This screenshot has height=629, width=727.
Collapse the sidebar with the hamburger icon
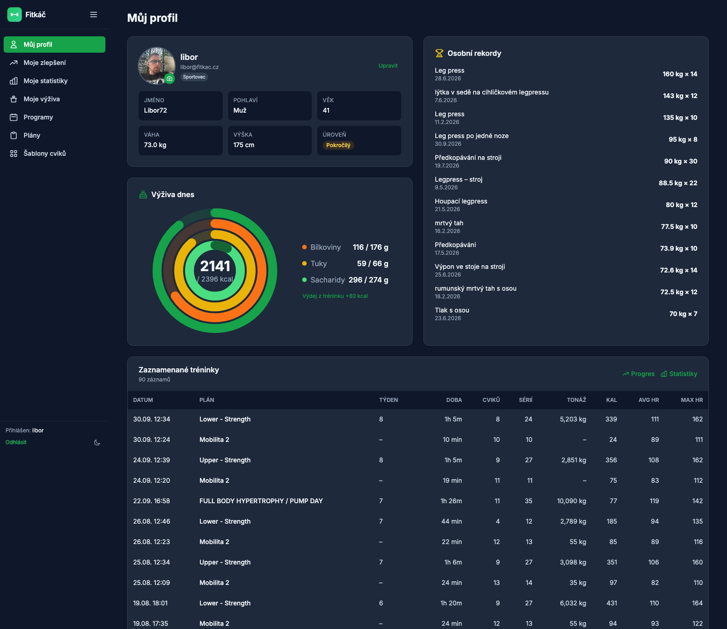pyautogui.click(x=94, y=15)
